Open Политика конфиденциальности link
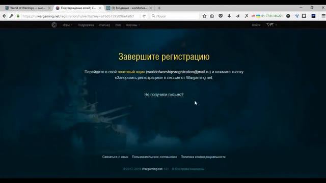Image resolution: width=326 pixels, height=183 pixels. point(203,157)
